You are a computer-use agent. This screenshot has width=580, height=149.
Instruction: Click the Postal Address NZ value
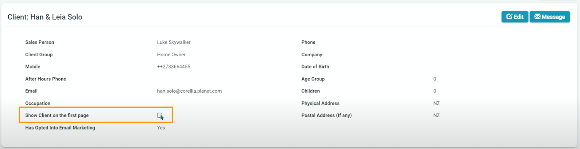[x=436, y=115]
